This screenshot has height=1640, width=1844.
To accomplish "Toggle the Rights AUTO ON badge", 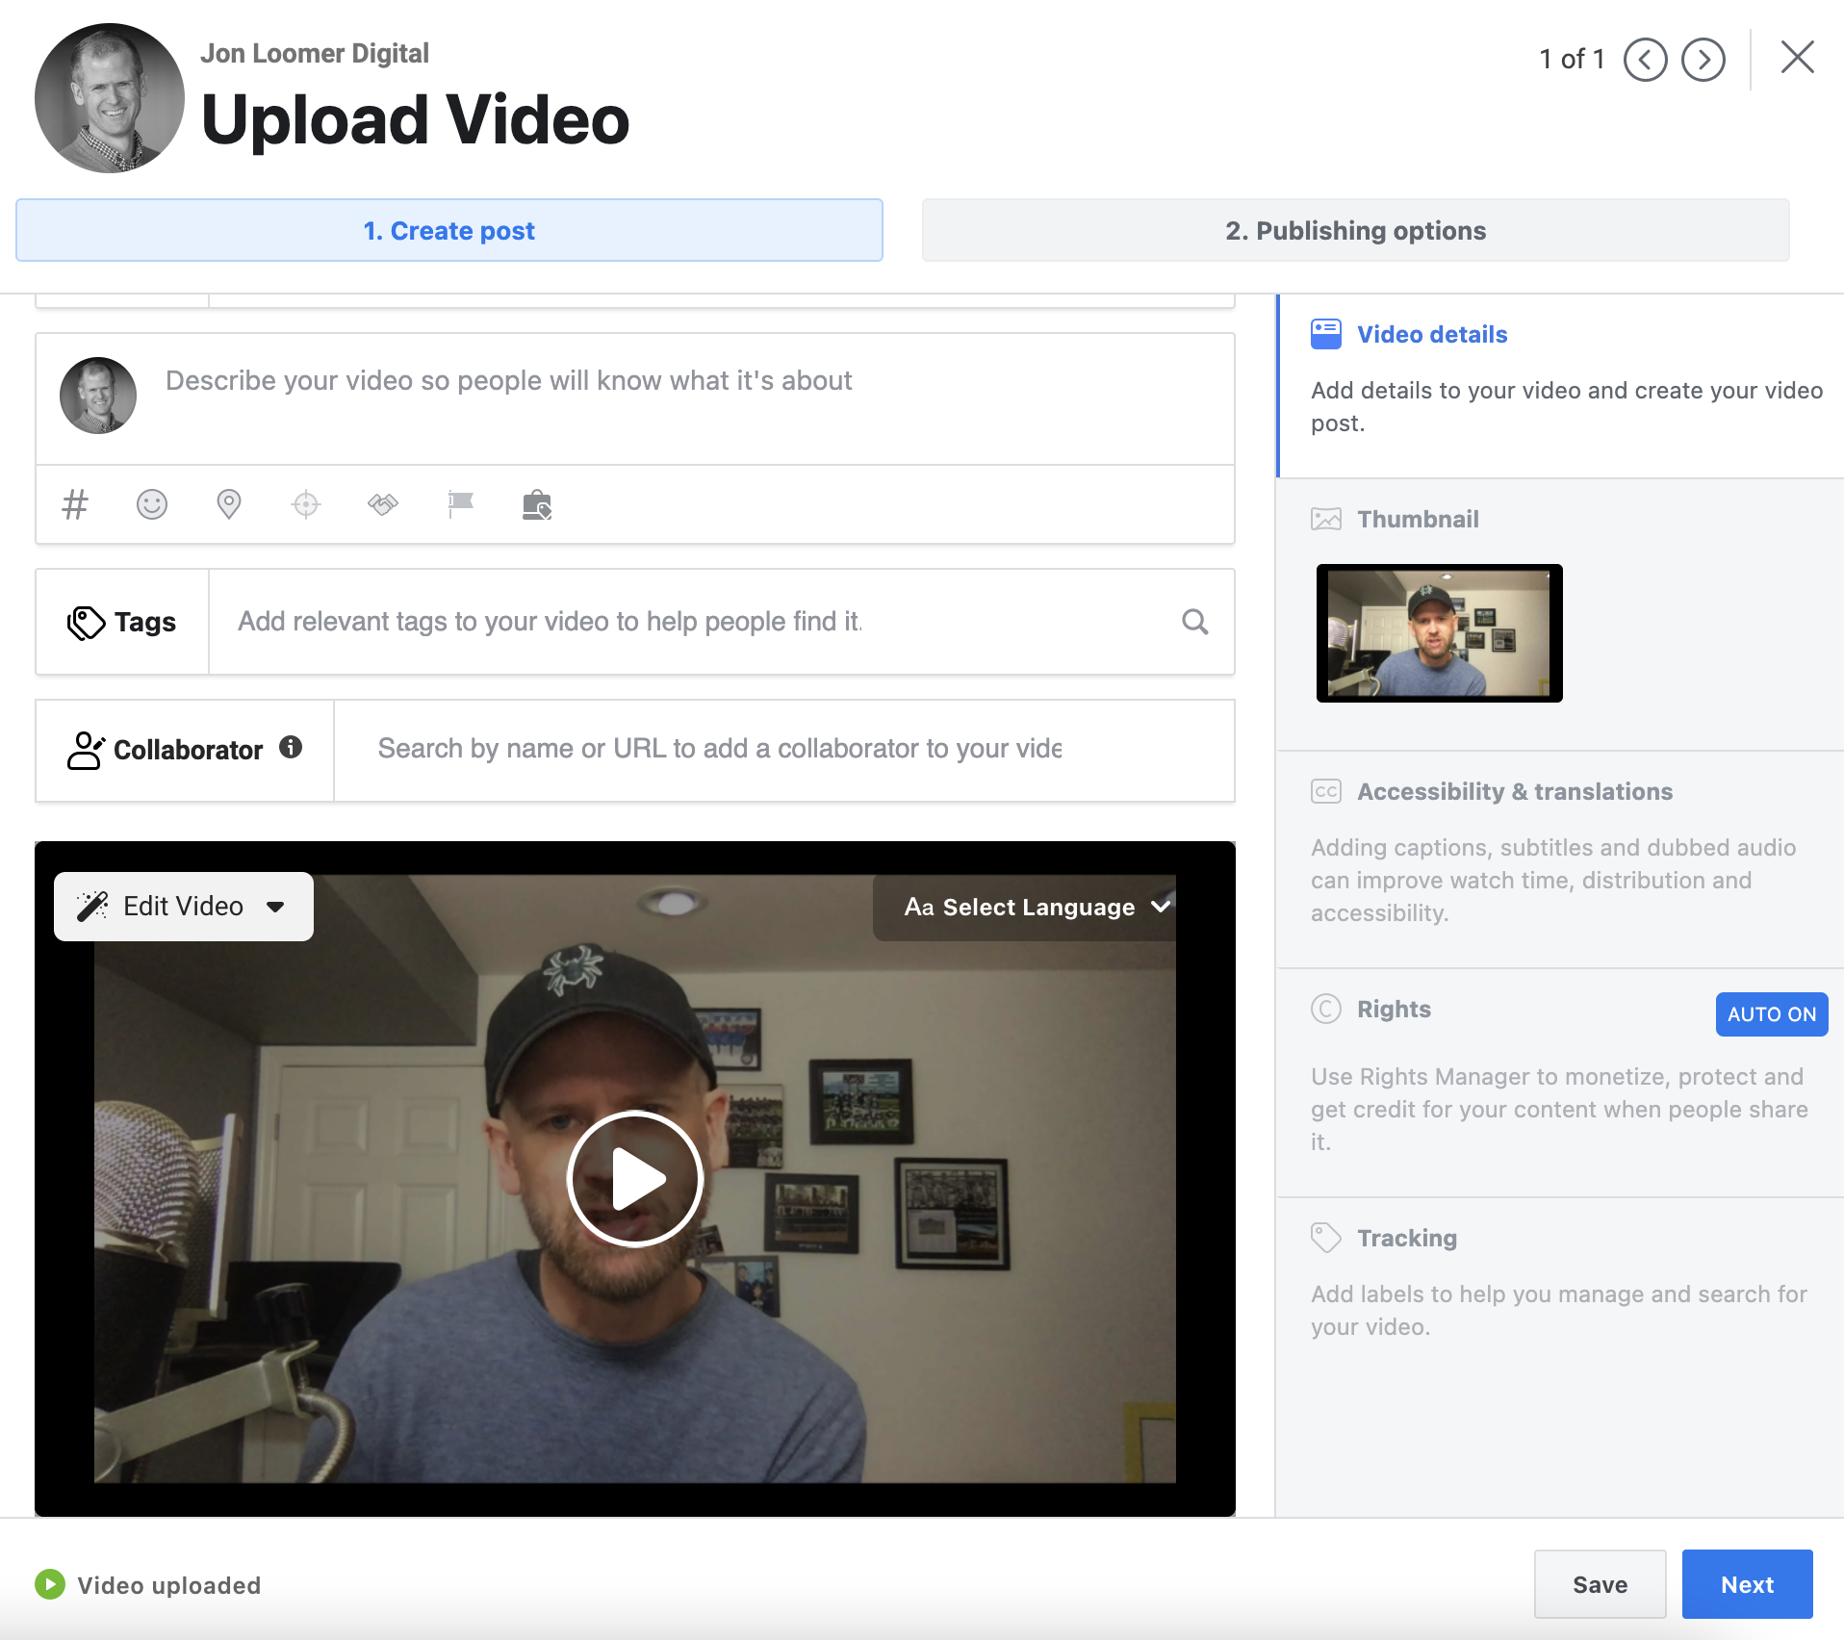I will coord(1772,1014).
